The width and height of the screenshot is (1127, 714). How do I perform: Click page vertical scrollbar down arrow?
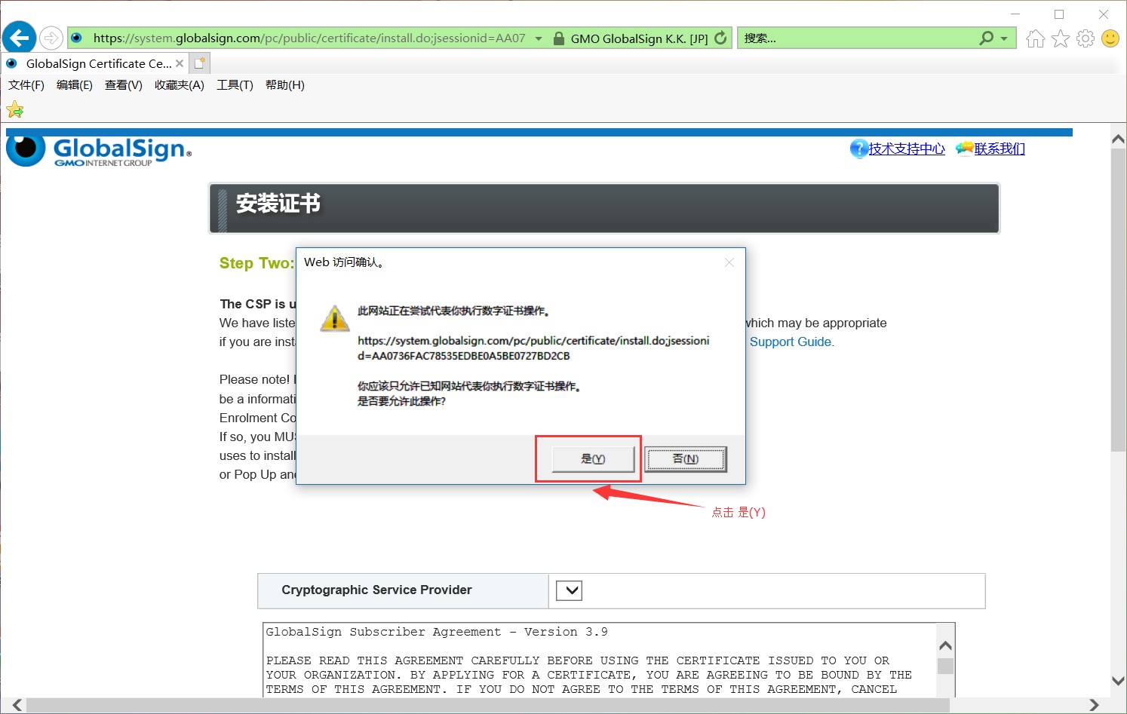point(1119,680)
